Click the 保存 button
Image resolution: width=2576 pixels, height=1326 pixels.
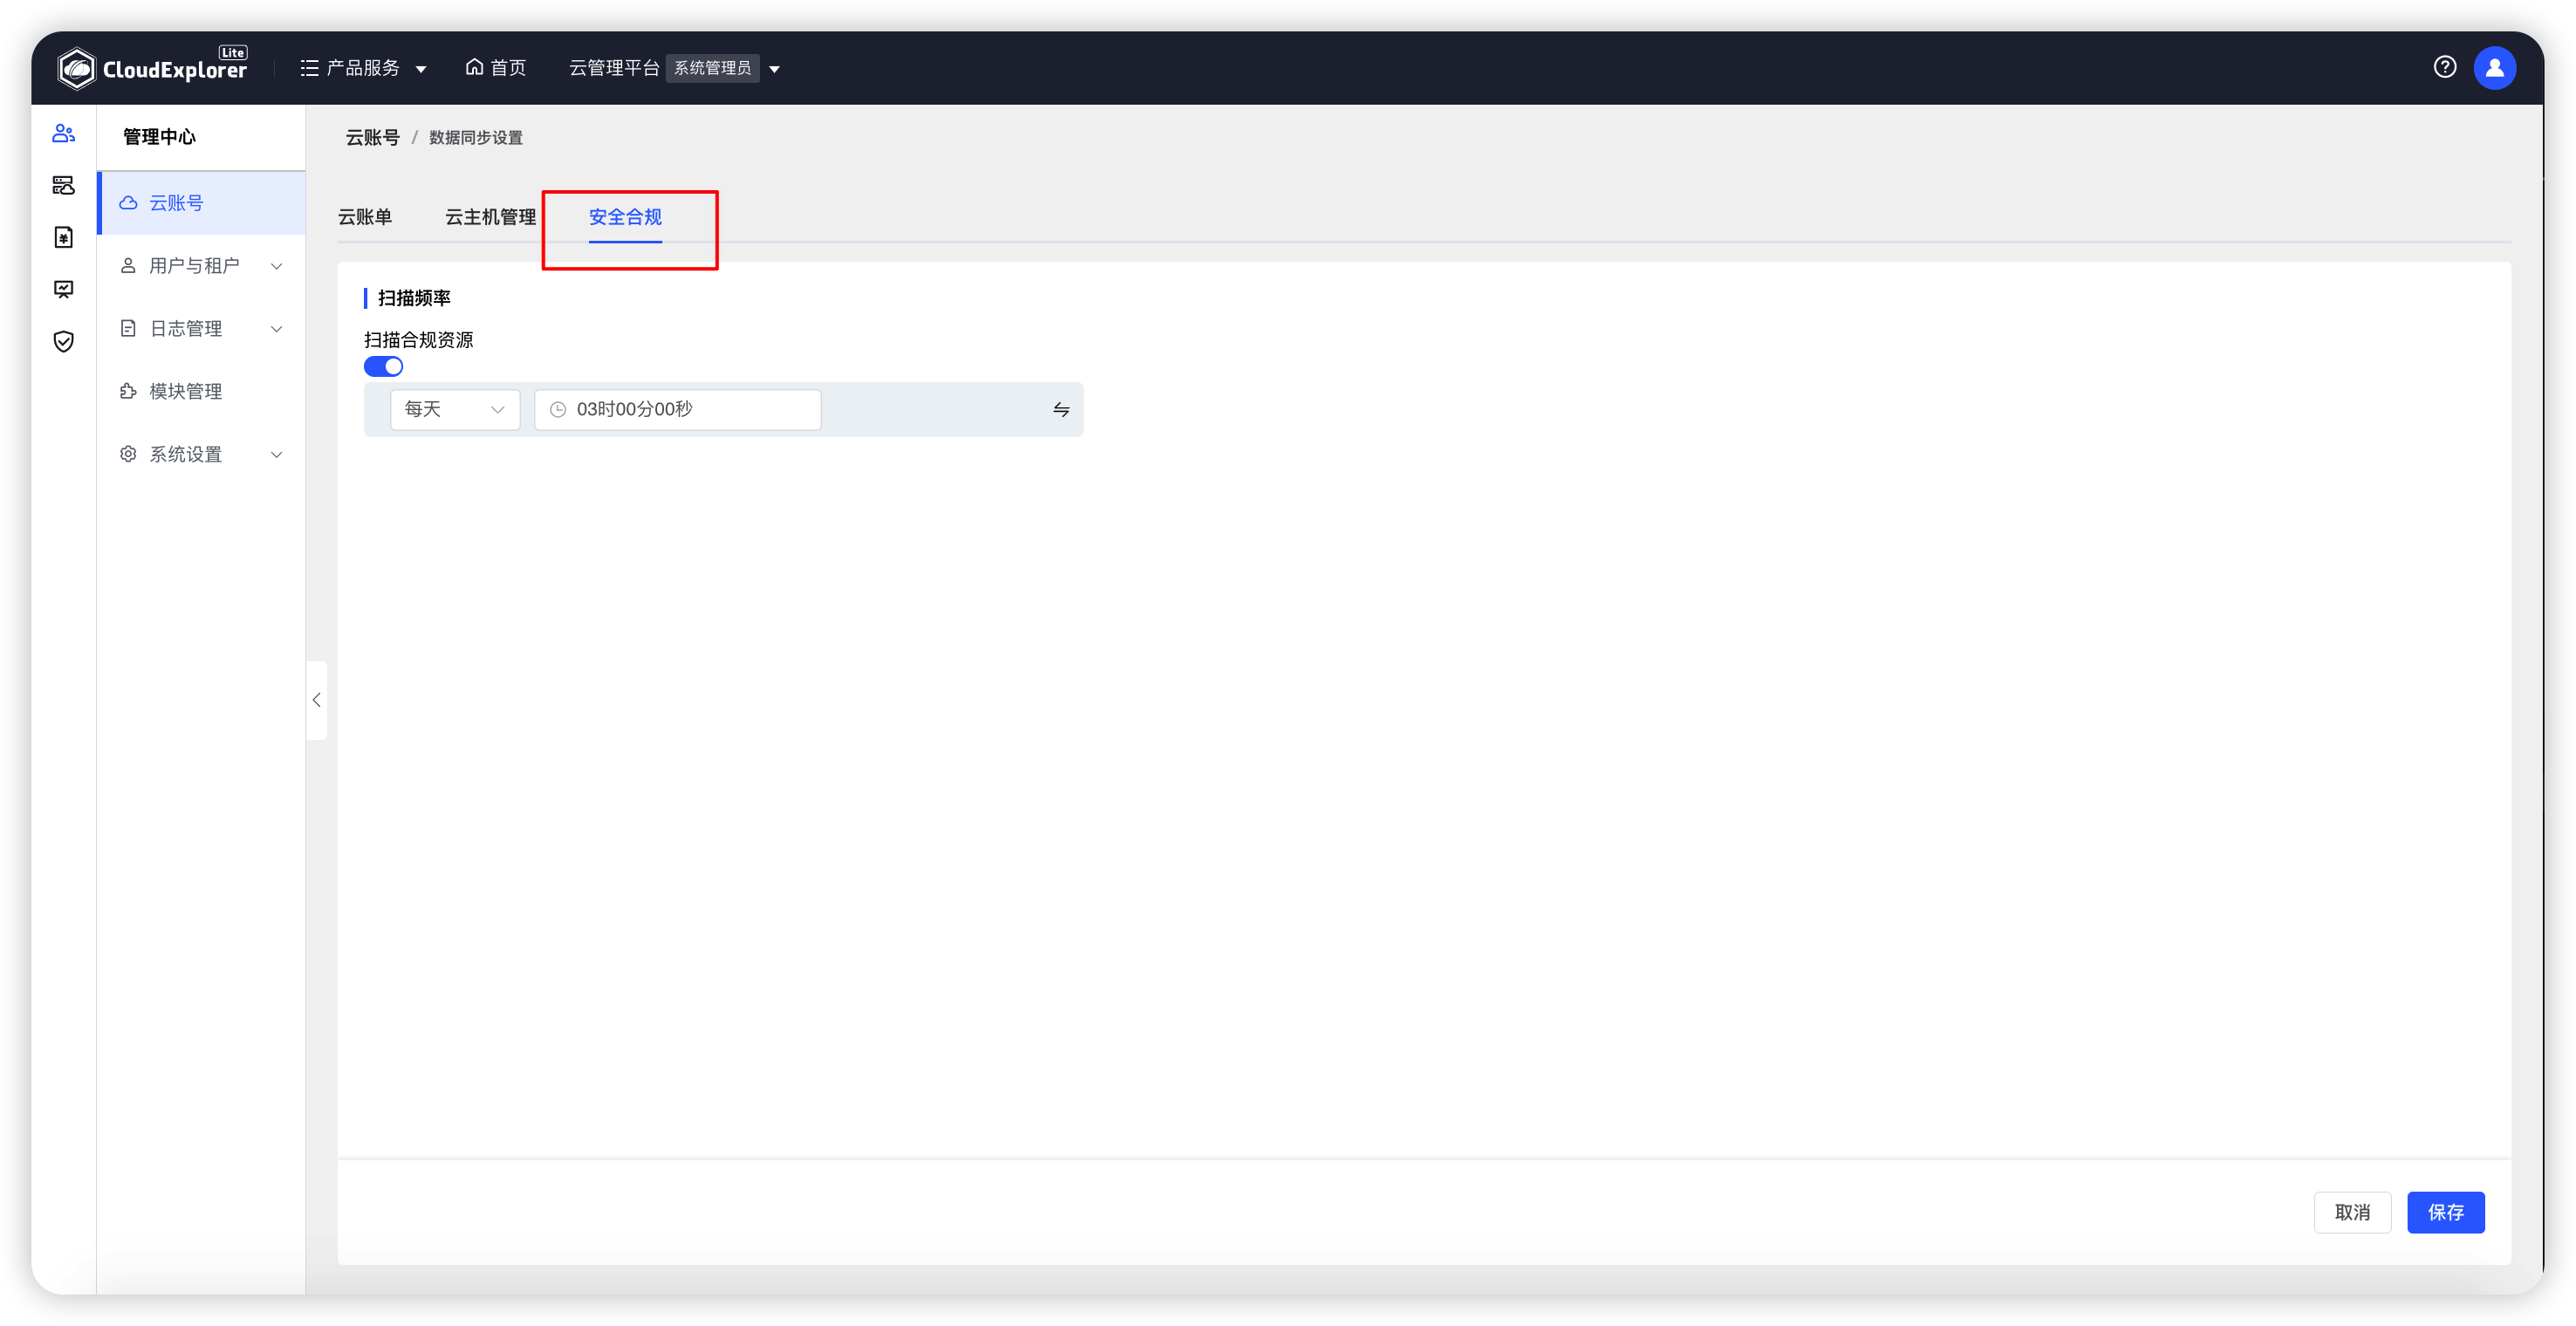pyautogui.click(x=2445, y=1212)
